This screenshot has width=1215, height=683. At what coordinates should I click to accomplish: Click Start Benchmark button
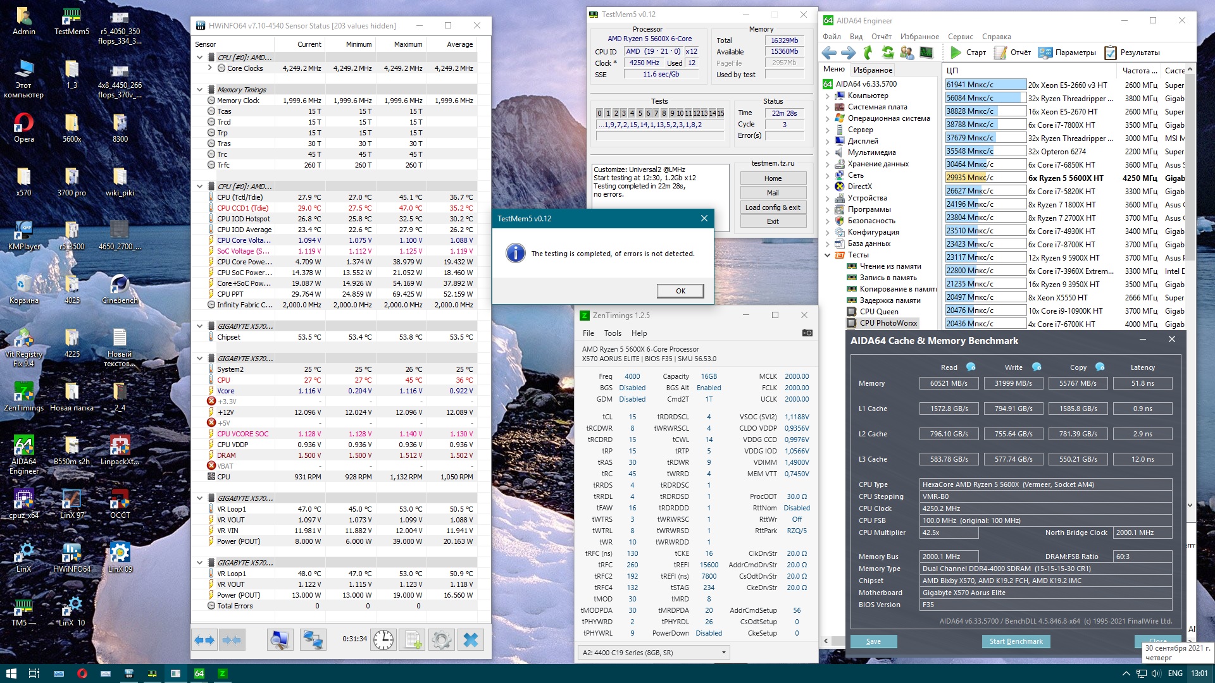click(1016, 641)
